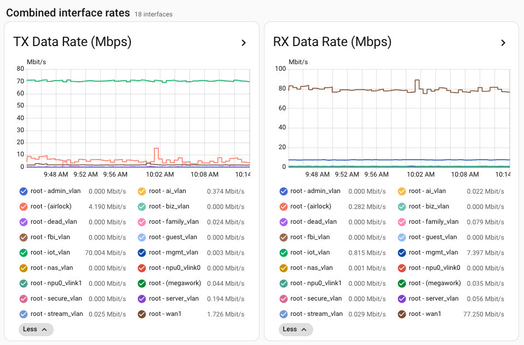Toggle guest_vlan checkbox in TX legend
Screen dimensions: 524x345
(142, 237)
